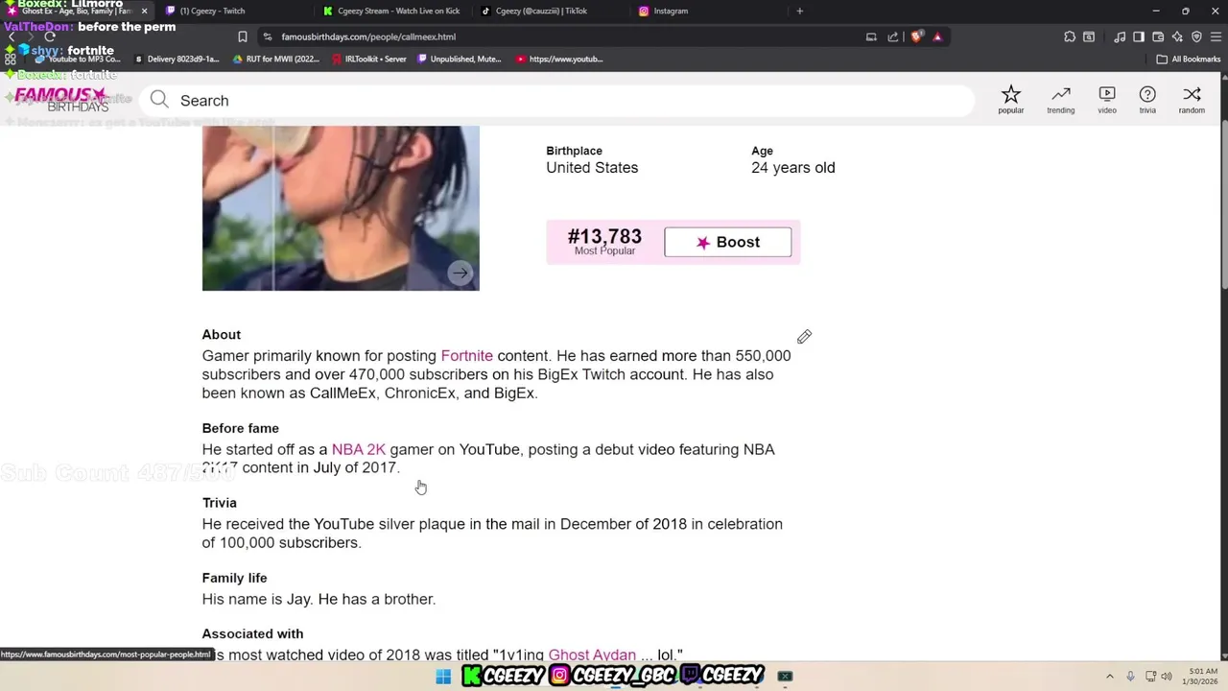Expand the system tray hidden icons chevron
This screenshot has height=691, width=1228.
click(1110, 677)
